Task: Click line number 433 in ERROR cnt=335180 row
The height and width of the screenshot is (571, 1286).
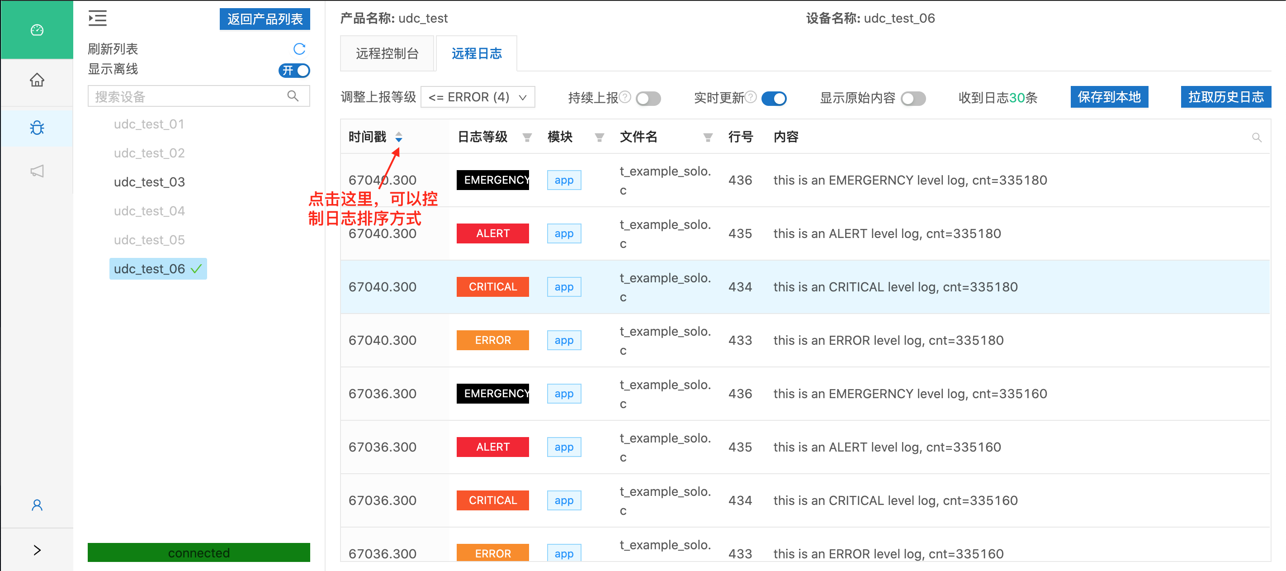Action: point(740,341)
